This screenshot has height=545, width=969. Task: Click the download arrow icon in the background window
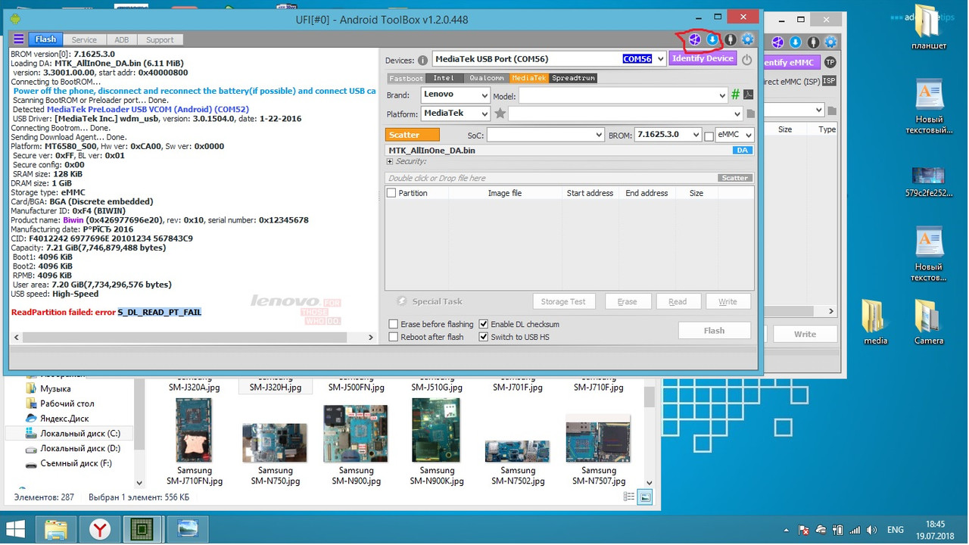[796, 42]
